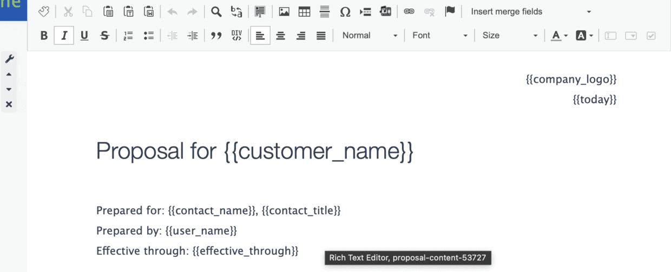This screenshot has height=272, width=671.
Task: Insert a table via the table icon
Action: pyautogui.click(x=304, y=12)
